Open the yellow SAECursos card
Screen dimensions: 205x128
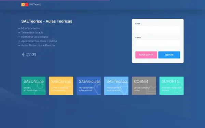tap(61, 86)
